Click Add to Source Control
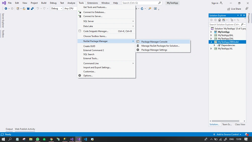This screenshot has height=142, width=252. 228,134
